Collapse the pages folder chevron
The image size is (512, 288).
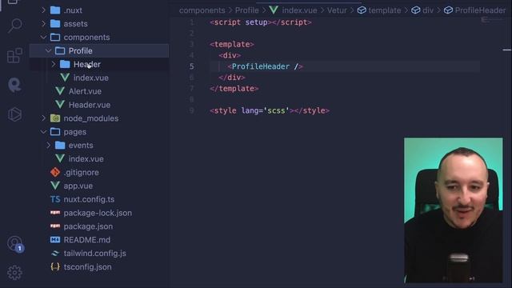tap(43, 131)
